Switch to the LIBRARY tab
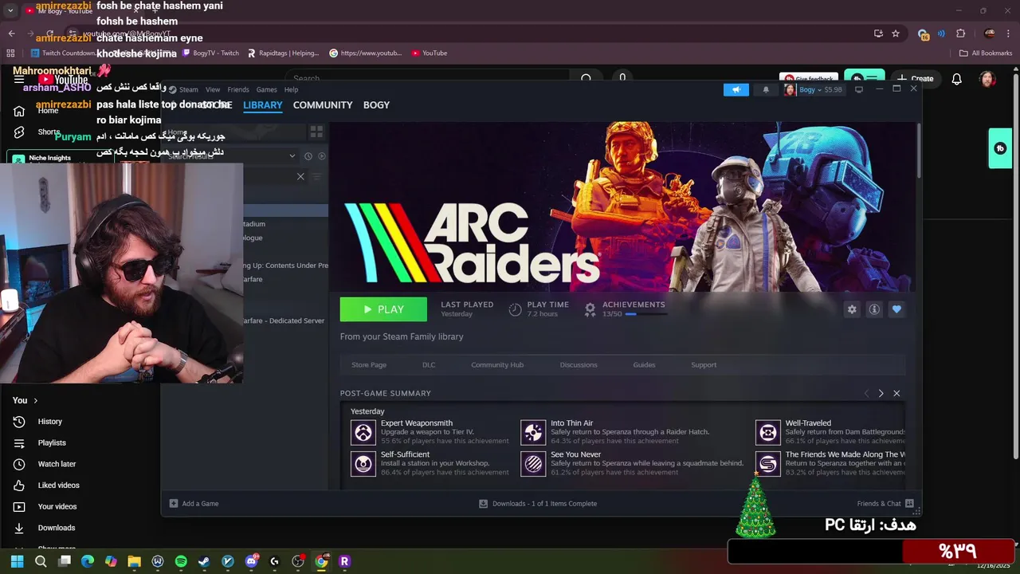This screenshot has height=574, width=1020. (263, 105)
